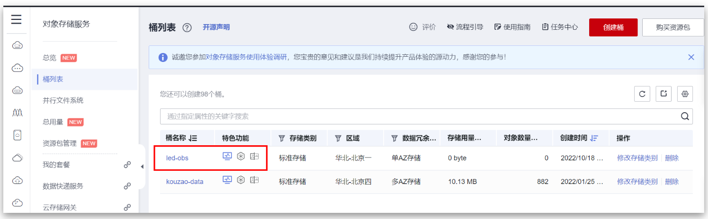The height and width of the screenshot is (219, 708).
Task: Click monitoring screen icon for kouzao-data
Action: pos(227,180)
